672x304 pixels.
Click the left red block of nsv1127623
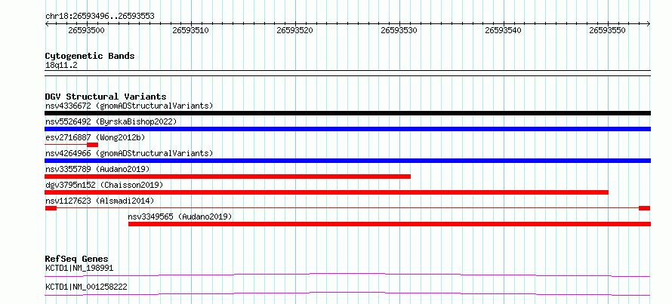[x=51, y=208]
